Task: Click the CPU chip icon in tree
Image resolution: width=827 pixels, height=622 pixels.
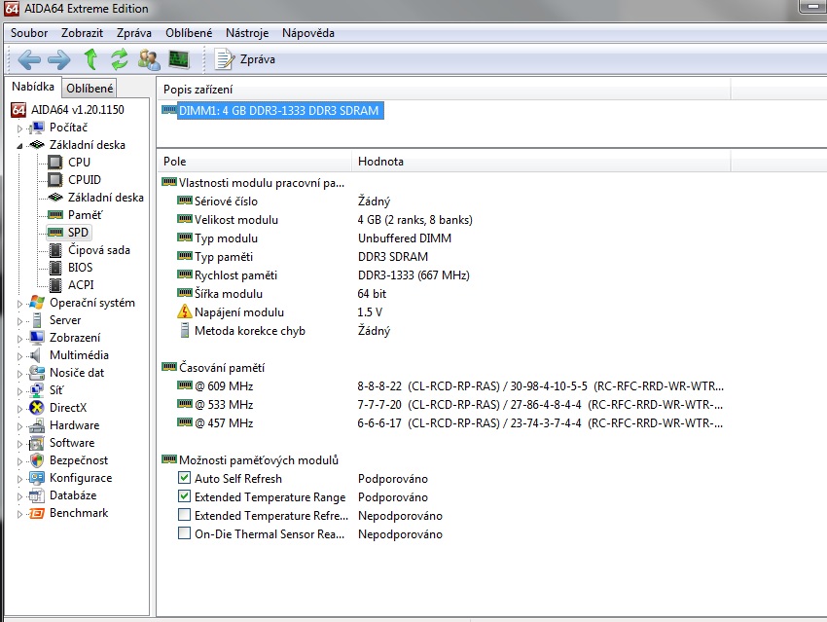Action: pyautogui.click(x=54, y=163)
